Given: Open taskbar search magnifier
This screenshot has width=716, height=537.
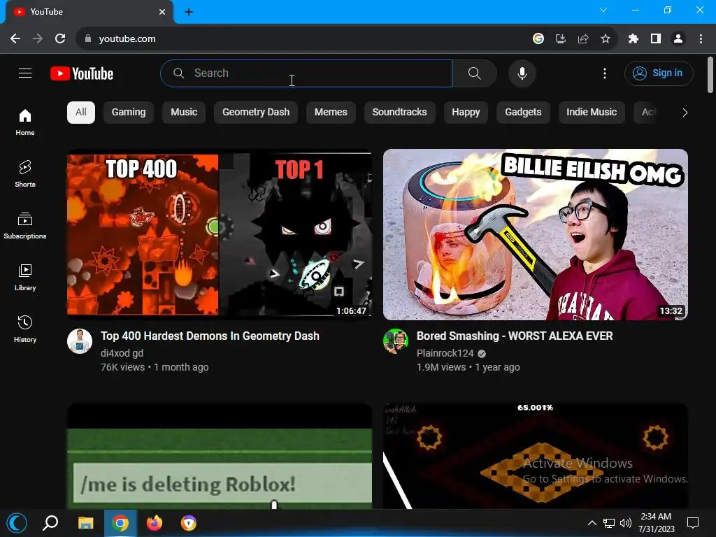Looking at the screenshot, I should point(50,523).
